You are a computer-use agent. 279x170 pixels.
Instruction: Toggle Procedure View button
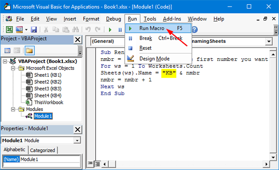tap(90, 163)
